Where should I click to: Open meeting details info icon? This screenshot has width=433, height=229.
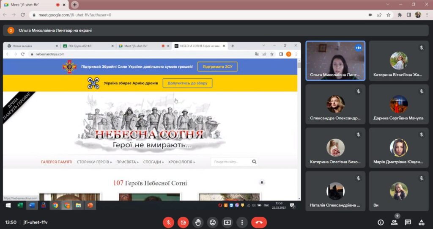point(381,222)
